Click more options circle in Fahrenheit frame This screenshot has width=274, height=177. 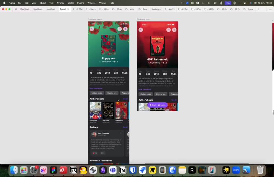click(169, 30)
